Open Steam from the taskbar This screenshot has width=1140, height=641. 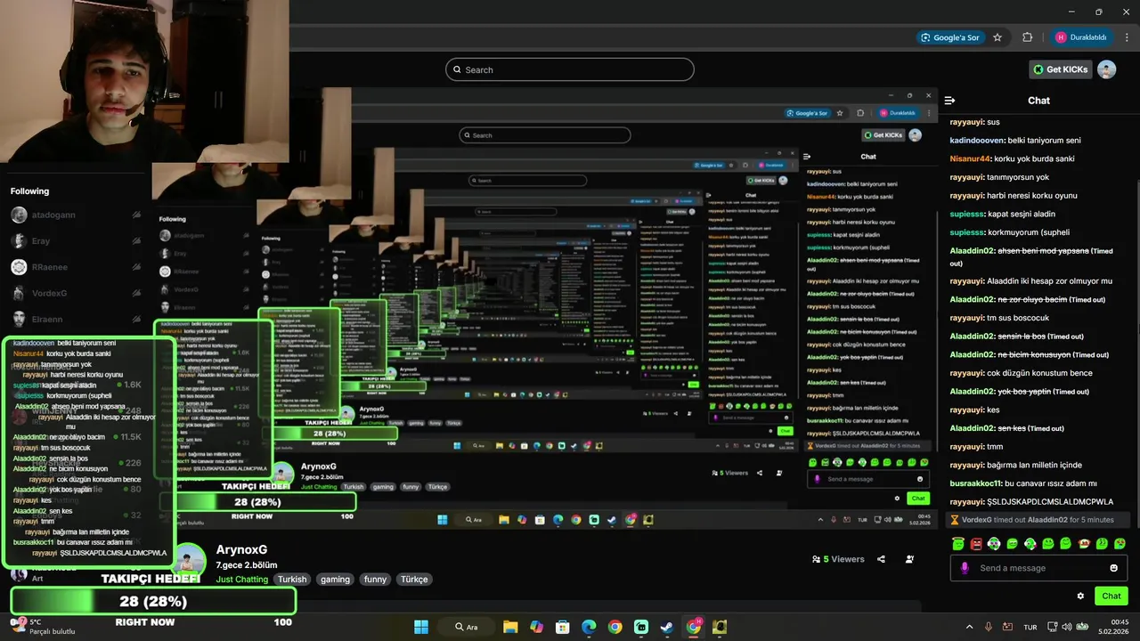(x=667, y=627)
